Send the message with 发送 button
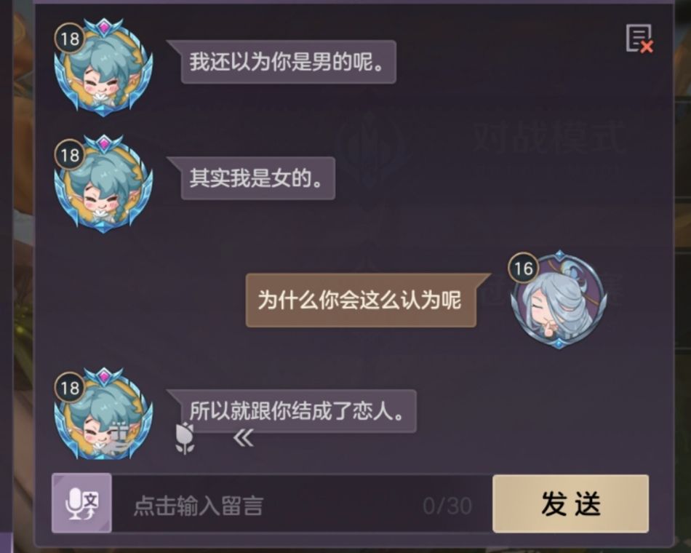Screen dimensions: 691x553 click(571, 504)
